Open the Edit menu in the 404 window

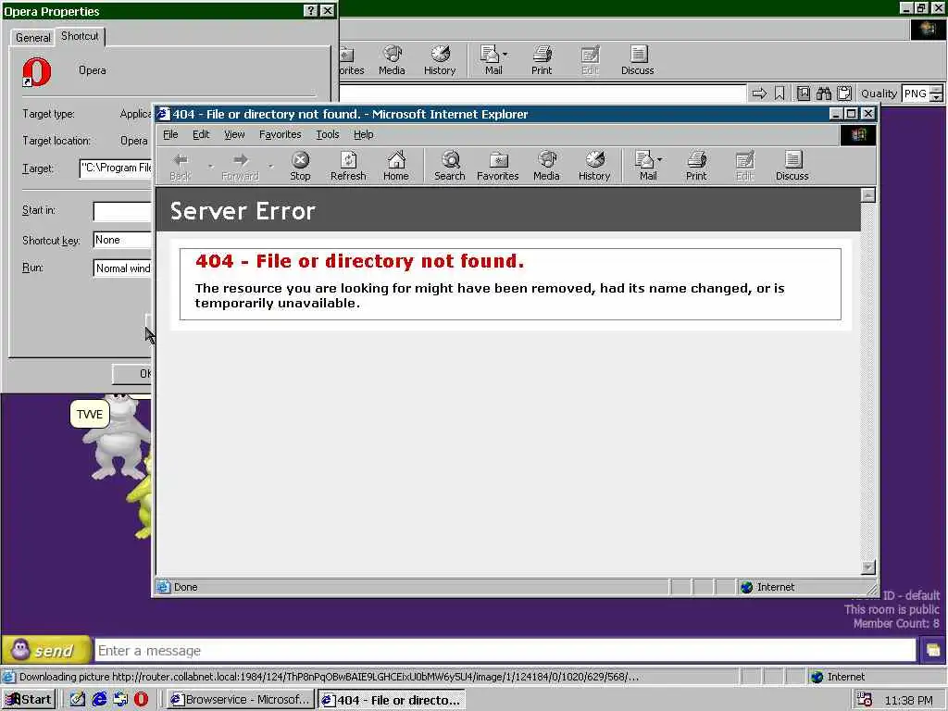pyautogui.click(x=201, y=134)
